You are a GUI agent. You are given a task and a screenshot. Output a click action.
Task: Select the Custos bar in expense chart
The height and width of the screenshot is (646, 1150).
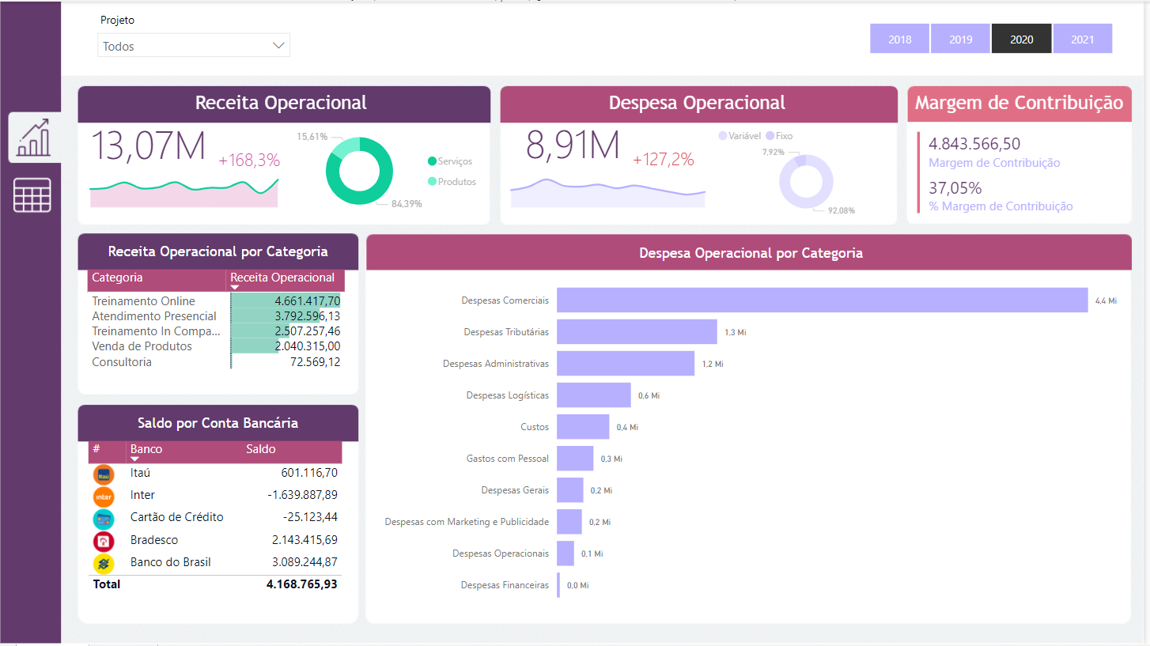[x=583, y=427]
